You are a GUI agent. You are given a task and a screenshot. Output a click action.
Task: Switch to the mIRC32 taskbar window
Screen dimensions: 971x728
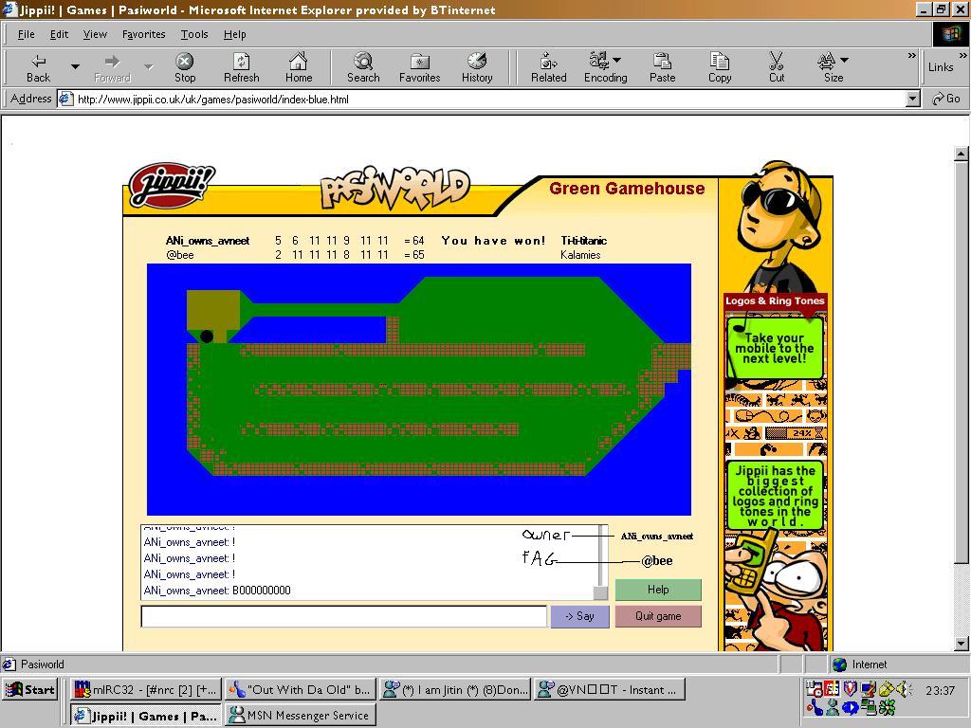[145, 690]
